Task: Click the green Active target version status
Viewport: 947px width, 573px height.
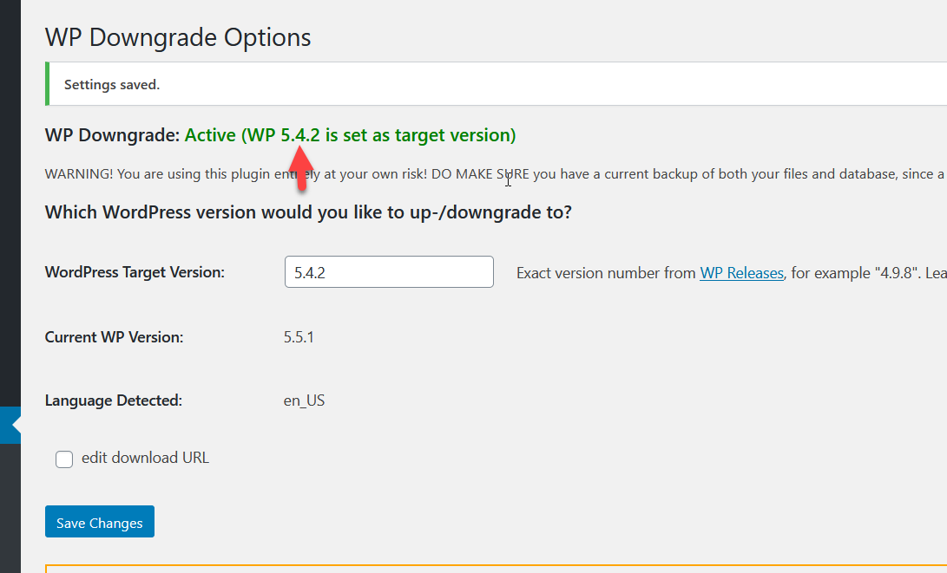Action: [351, 135]
